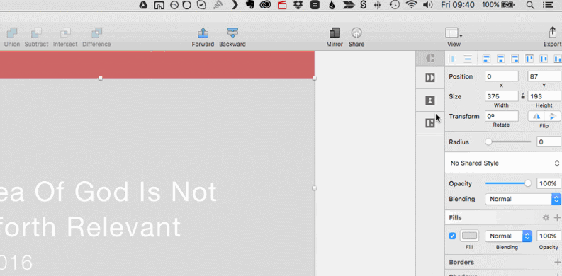Open the layer Blending mode dropdown
562x276 pixels.
(x=522, y=199)
